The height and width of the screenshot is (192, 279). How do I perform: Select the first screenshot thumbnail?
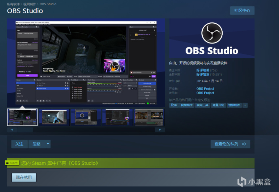(x=22, y=117)
